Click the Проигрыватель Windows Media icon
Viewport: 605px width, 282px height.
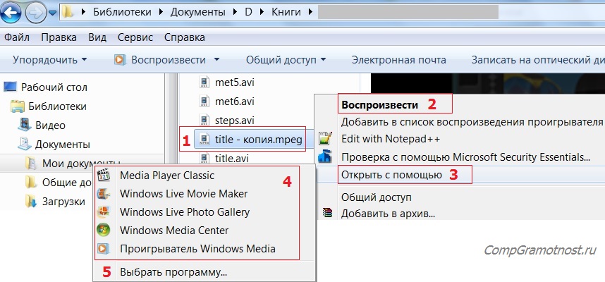click(104, 248)
